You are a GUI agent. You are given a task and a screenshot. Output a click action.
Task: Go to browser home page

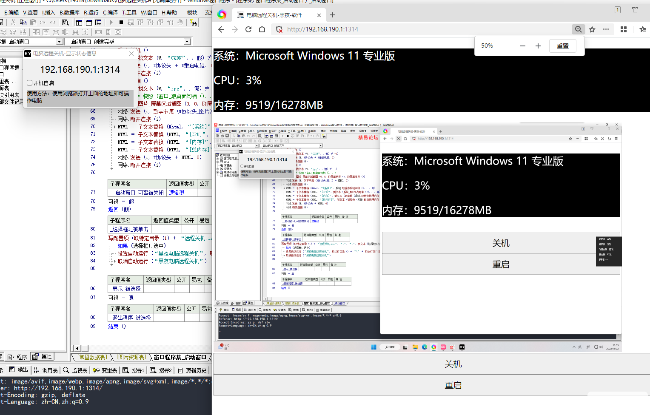(262, 29)
